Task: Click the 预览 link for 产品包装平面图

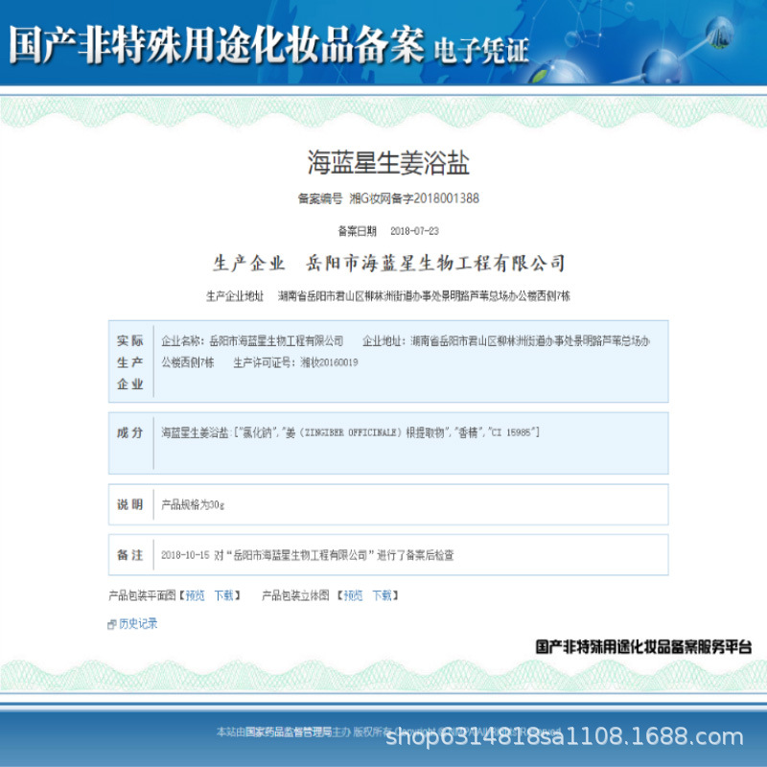Action: coord(196,595)
